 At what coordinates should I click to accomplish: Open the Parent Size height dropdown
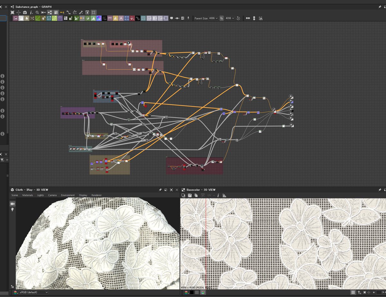coord(230,18)
